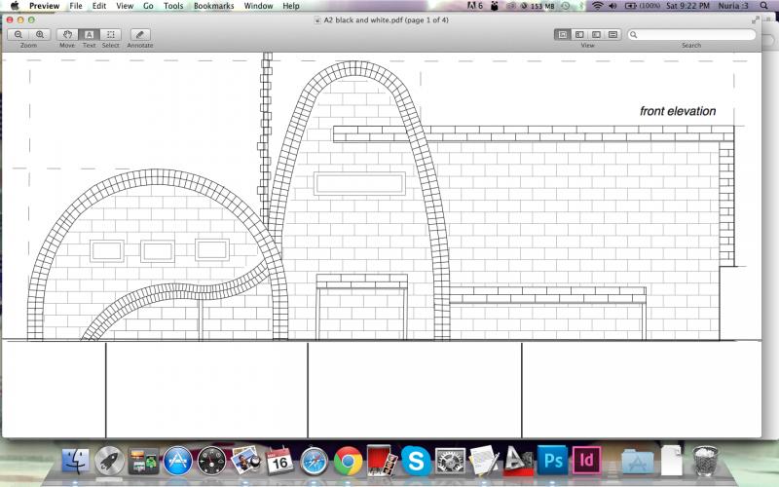Image resolution: width=779 pixels, height=487 pixels.
Task: Switch to contact sheet view mode
Action: point(612,34)
